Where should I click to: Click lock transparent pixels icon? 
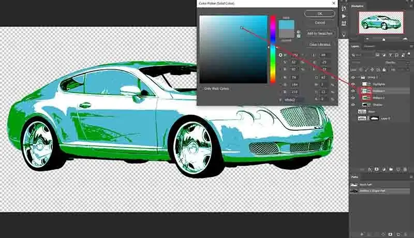[x=361, y=70]
